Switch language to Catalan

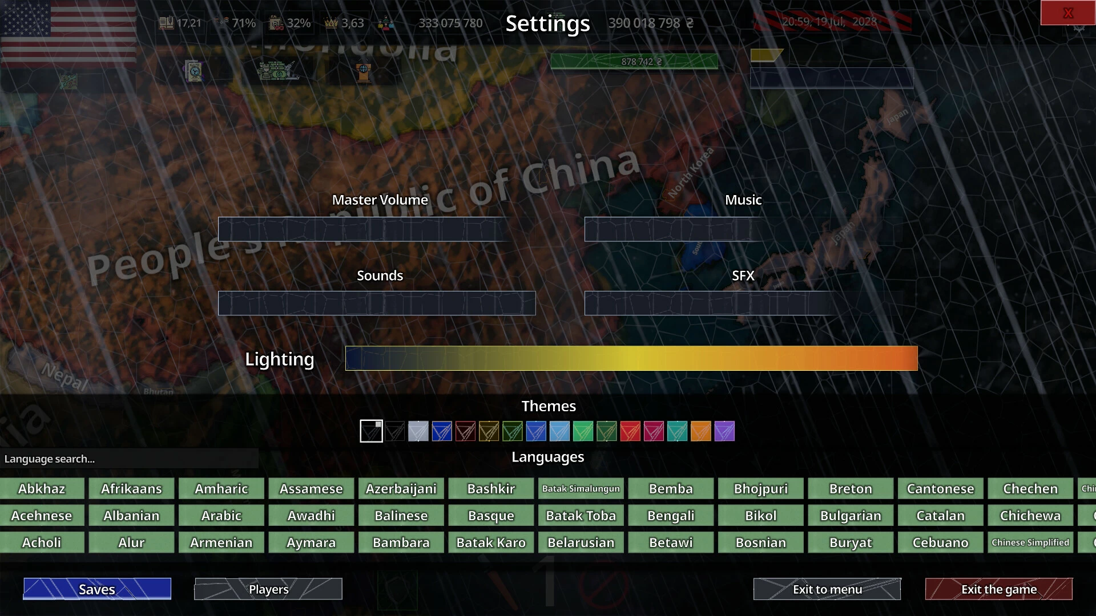(x=941, y=516)
